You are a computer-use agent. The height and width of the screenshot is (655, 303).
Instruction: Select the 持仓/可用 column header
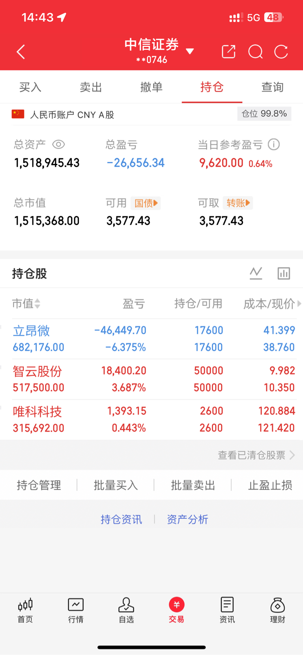198,303
